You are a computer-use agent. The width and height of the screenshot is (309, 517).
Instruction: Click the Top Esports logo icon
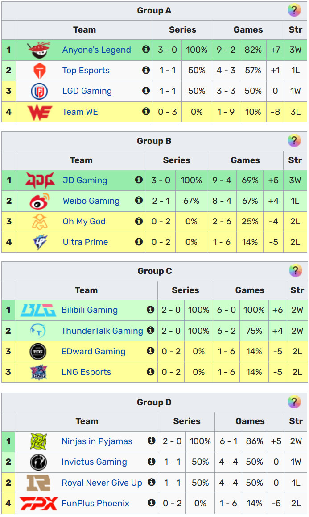[40, 71]
